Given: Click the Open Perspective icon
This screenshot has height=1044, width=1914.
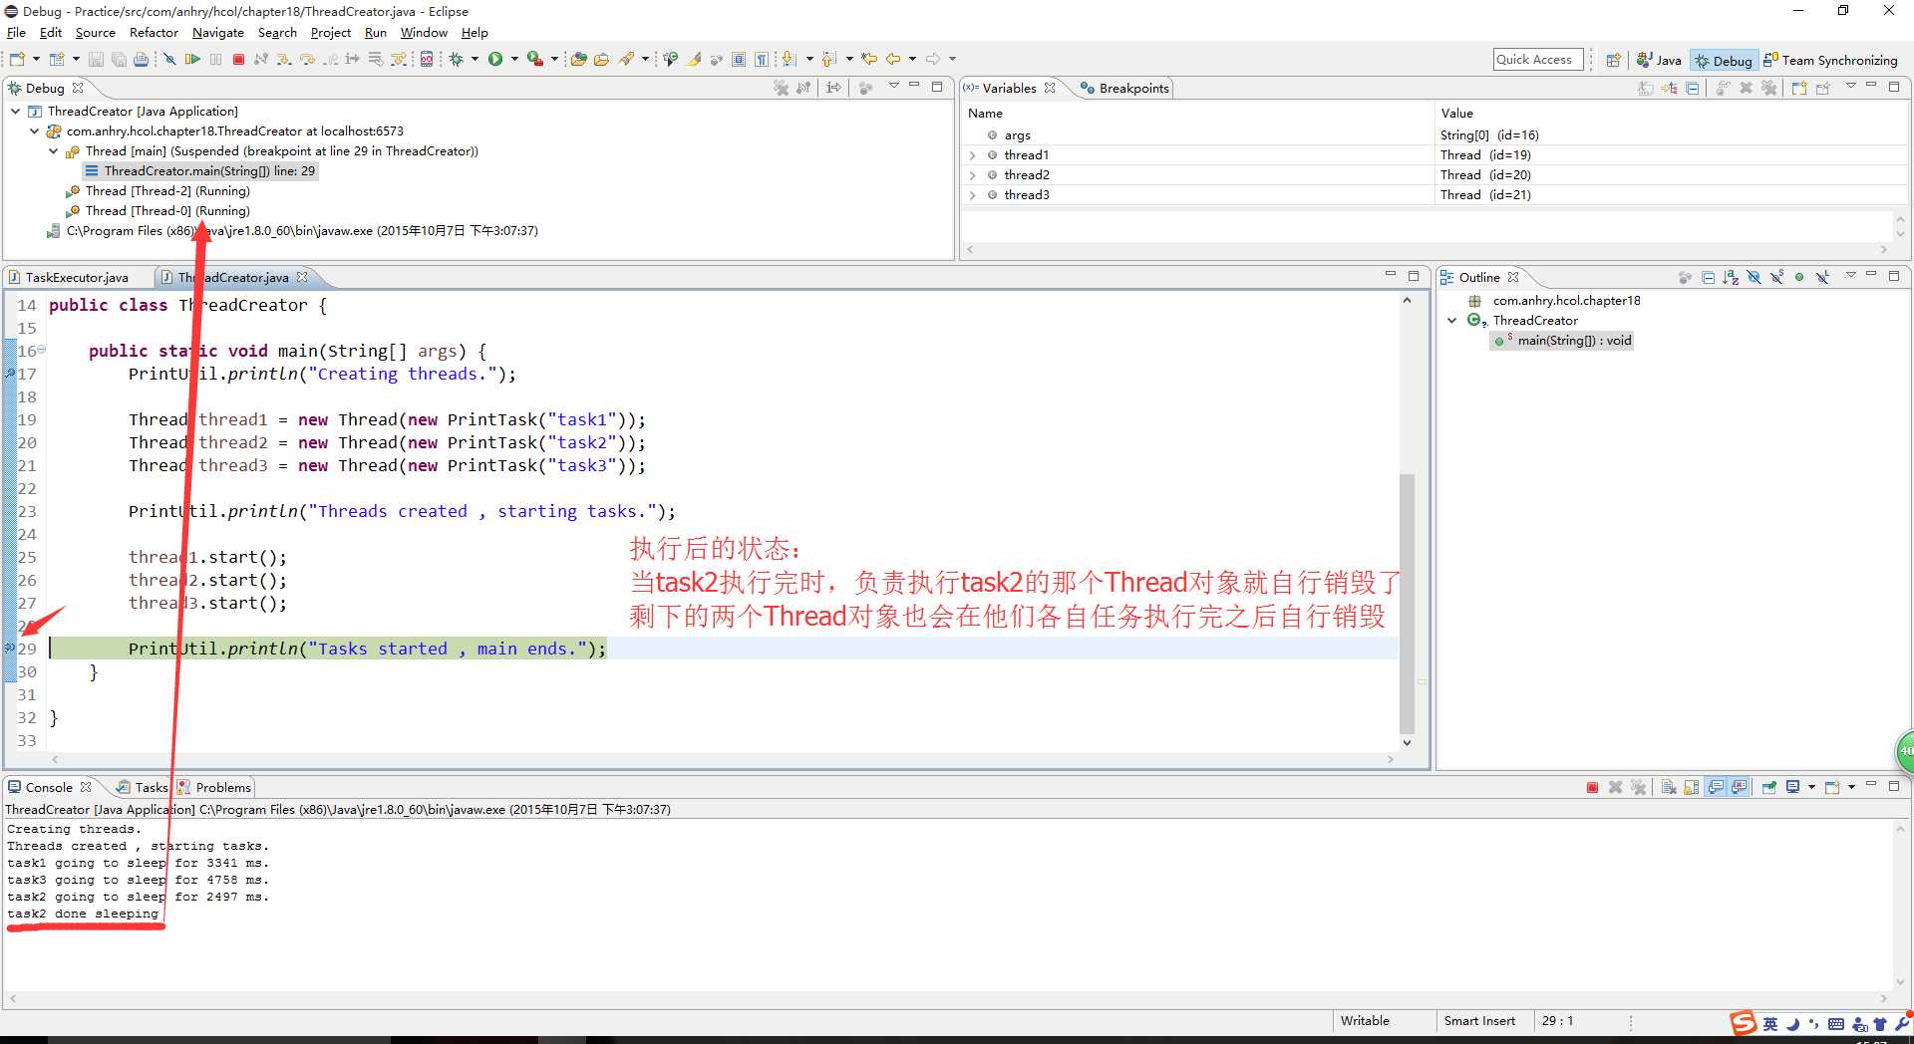Looking at the screenshot, I should (1613, 60).
